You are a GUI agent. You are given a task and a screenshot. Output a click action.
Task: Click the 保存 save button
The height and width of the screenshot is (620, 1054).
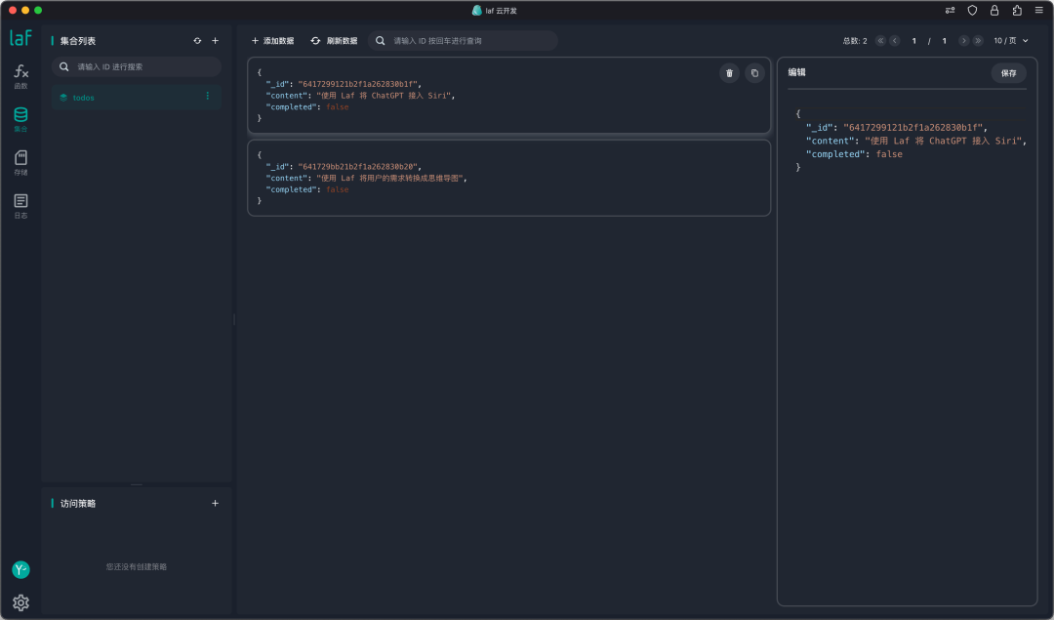pos(1008,73)
